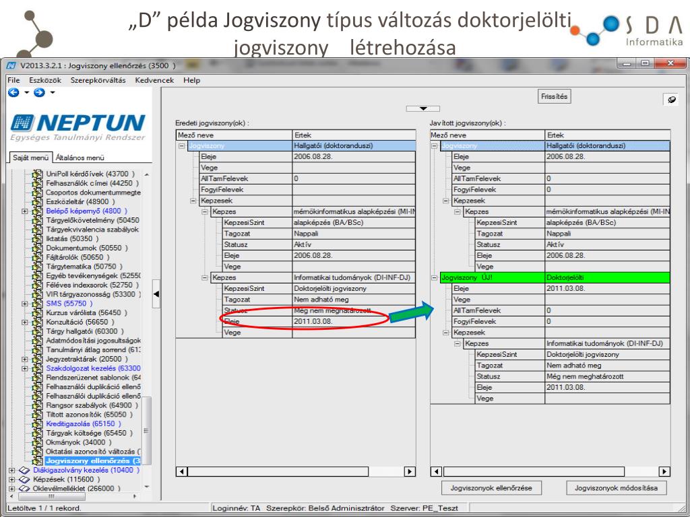The width and height of the screenshot is (690, 517).
Task: Collapse the left menu panel arrow
Action: click(156, 294)
